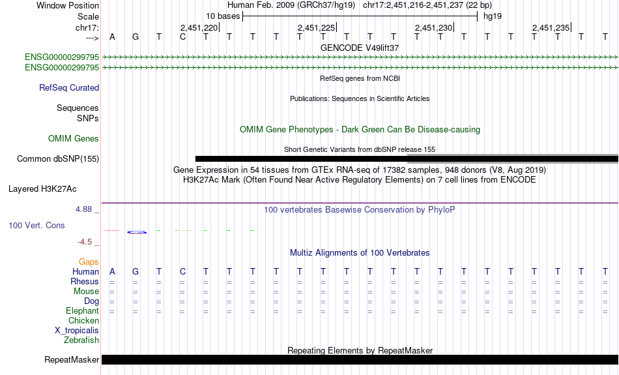The height and width of the screenshot is (375, 619).
Task: Open RefSeq Curated track label
Action: tap(69, 88)
